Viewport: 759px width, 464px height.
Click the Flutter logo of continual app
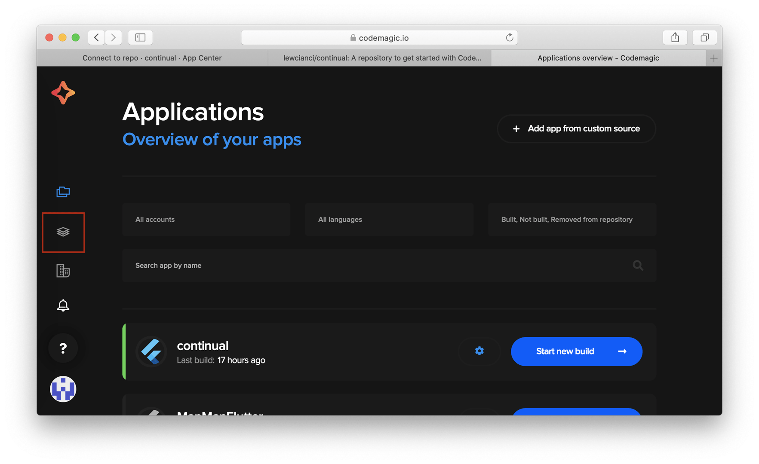point(151,351)
